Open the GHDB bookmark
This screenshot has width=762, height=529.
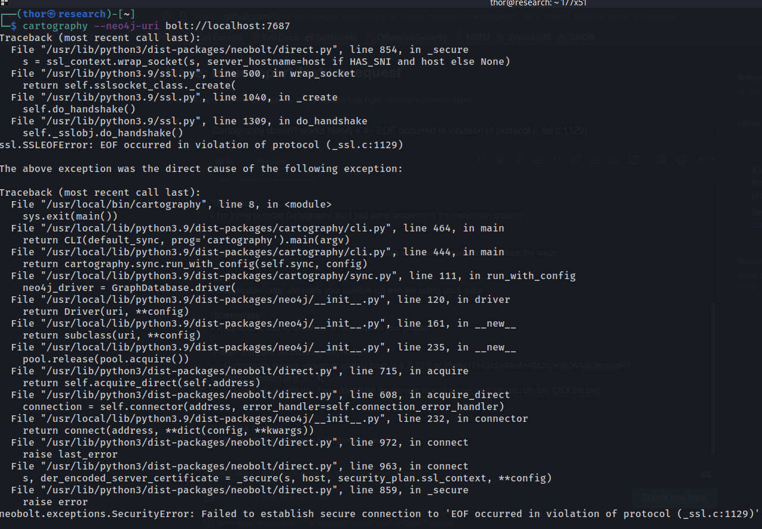581,37
